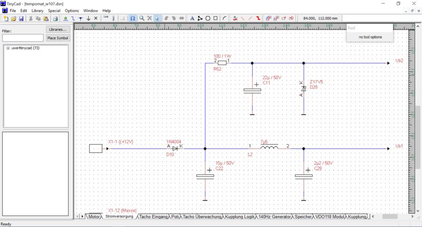This screenshot has height=227, width=422.
Task: Select the Text tool (A icon)
Action: pyautogui.click(x=192, y=18)
